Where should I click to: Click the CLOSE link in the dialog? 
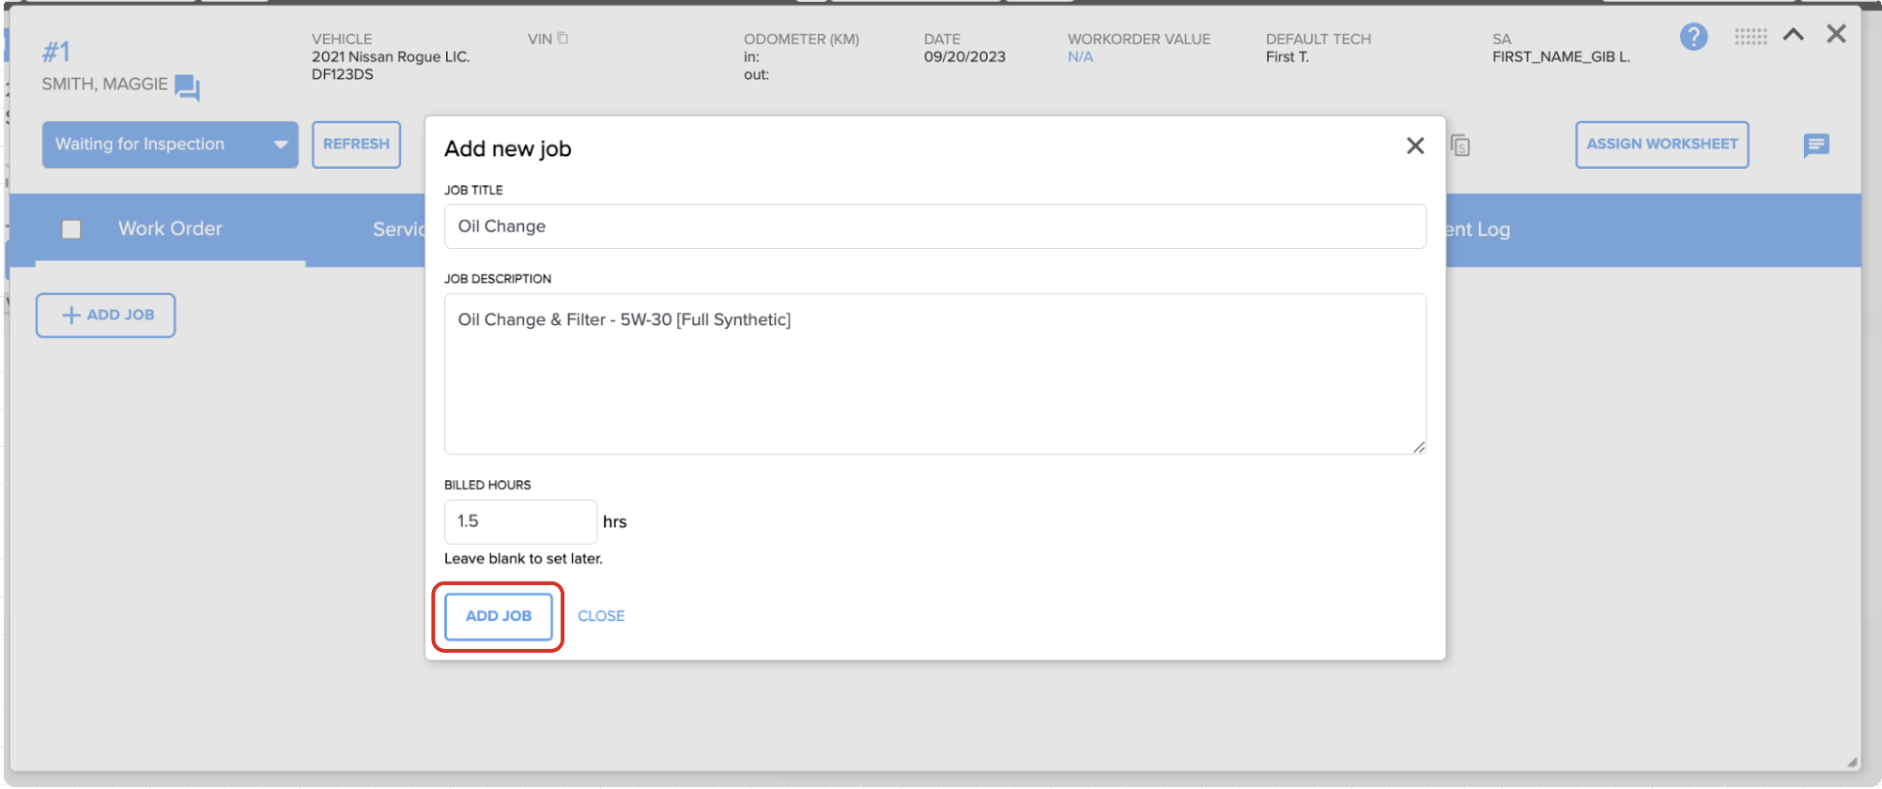coord(601,616)
